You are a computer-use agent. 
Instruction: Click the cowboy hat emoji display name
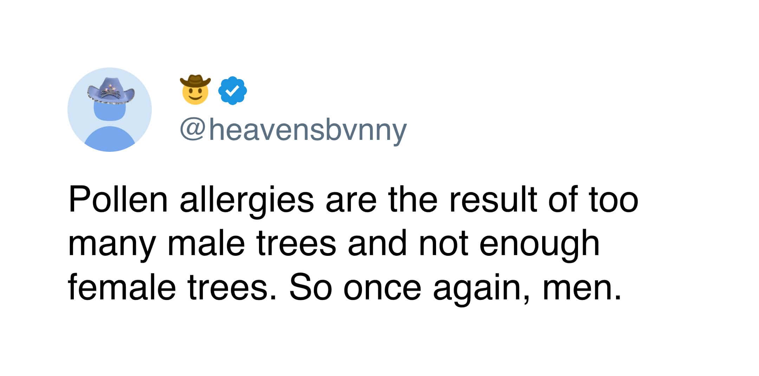pyautogui.click(x=195, y=90)
